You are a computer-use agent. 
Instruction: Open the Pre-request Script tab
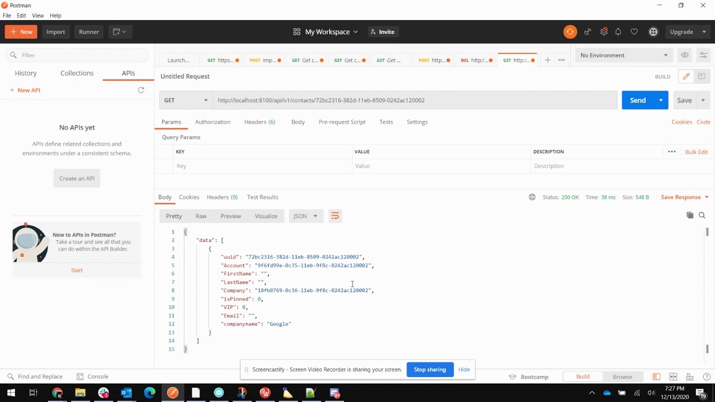click(x=342, y=122)
